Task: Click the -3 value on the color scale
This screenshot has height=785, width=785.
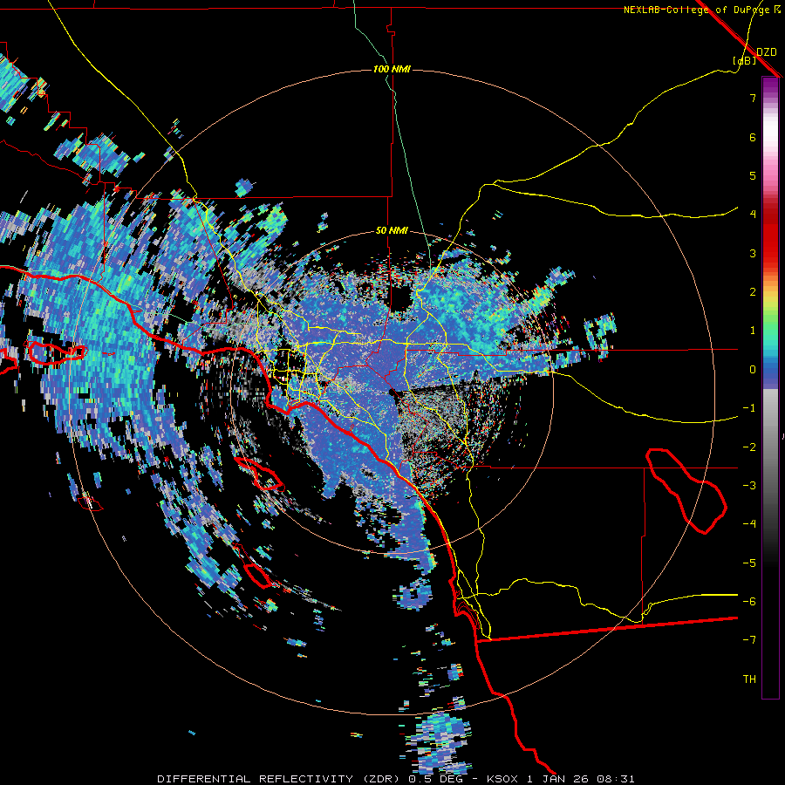Action: point(749,485)
